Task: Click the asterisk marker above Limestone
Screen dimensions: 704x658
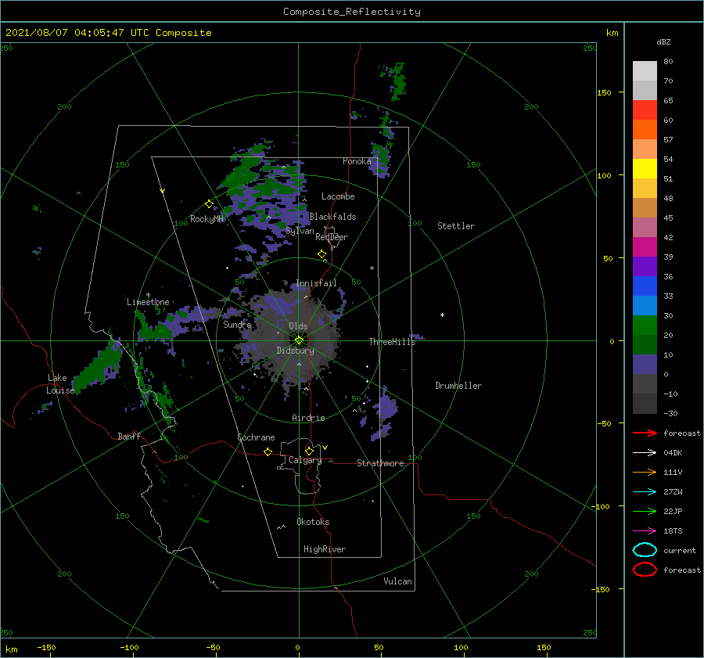Action: (148, 295)
